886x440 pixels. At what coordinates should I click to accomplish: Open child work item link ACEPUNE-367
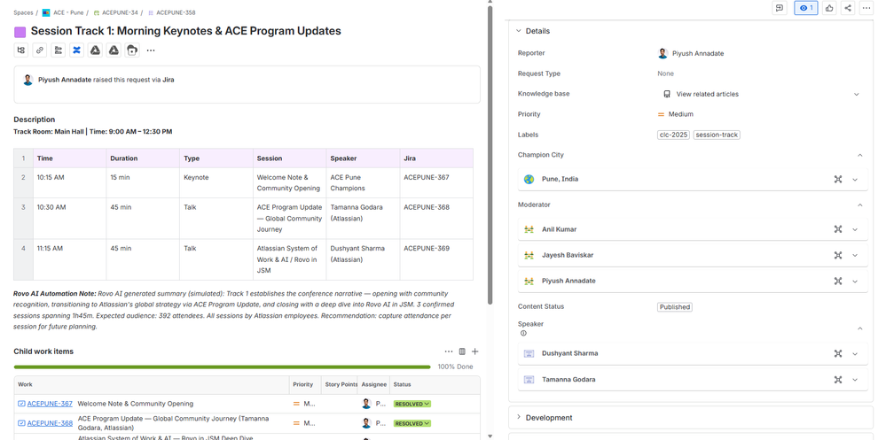[x=50, y=404]
